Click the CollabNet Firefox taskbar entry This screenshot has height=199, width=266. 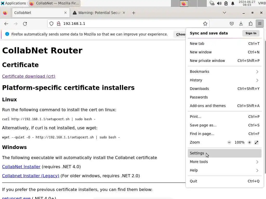point(54,3)
